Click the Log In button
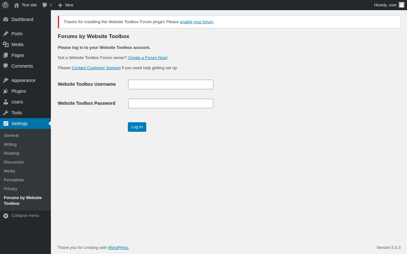407x254 pixels. pyautogui.click(x=137, y=127)
